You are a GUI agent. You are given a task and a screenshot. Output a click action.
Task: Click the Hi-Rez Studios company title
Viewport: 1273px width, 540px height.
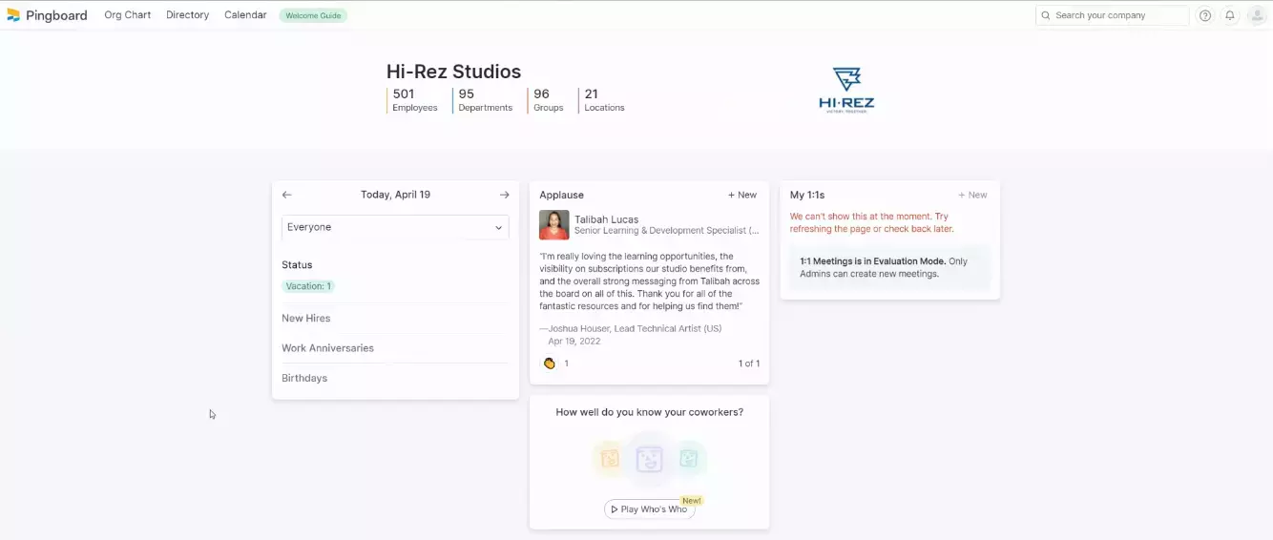453,72
